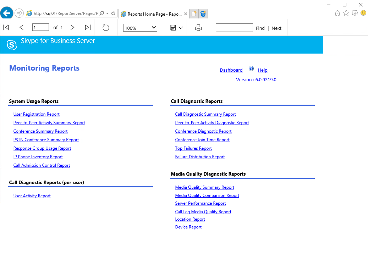Open the Dashboard link
Viewport: 368px width, 259px height.
point(231,70)
